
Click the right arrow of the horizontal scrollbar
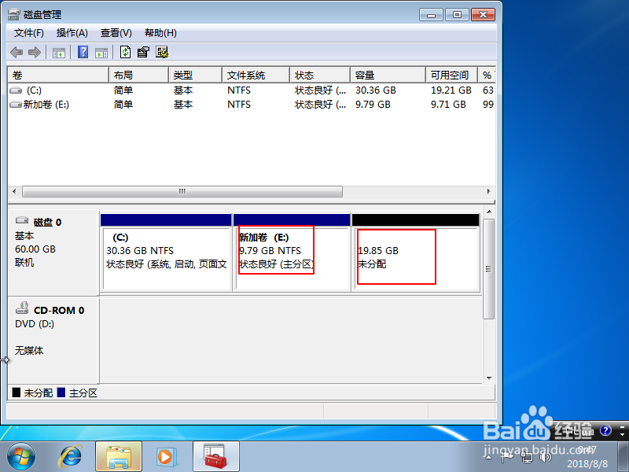click(x=488, y=191)
